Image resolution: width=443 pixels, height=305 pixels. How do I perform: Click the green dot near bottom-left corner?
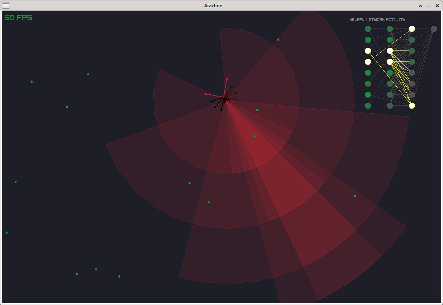pos(77,274)
